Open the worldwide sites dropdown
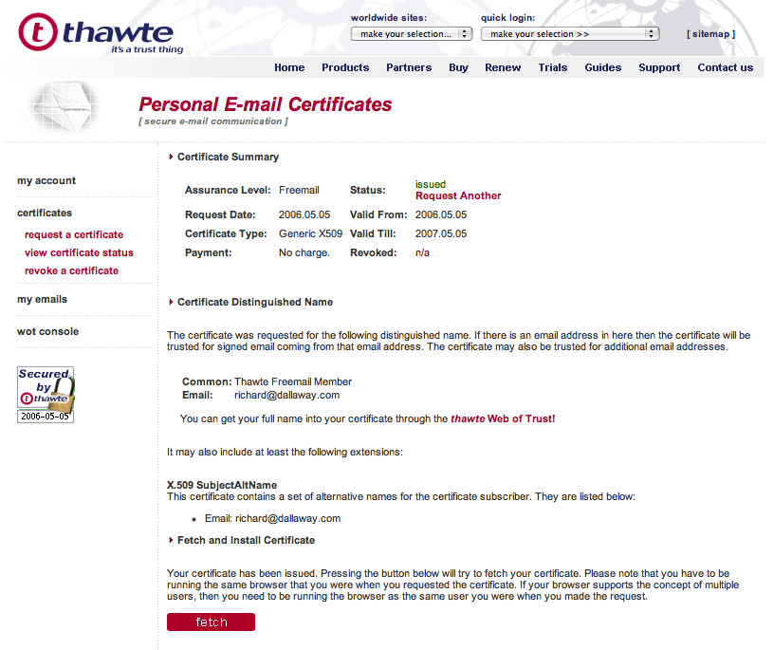 point(412,33)
